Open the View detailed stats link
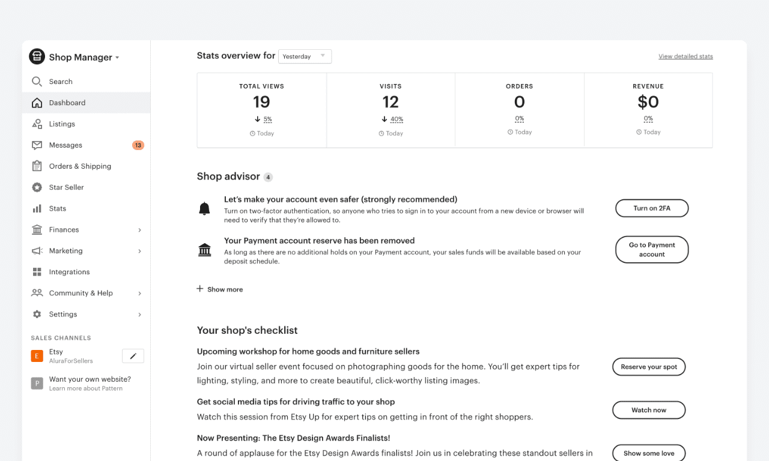The width and height of the screenshot is (769, 461). 685,56
